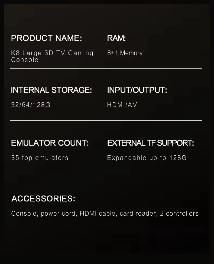Click the divider line below the accessories list
Image resolution: width=214 pixels, height=264 pixels.
tap(106, 229)
